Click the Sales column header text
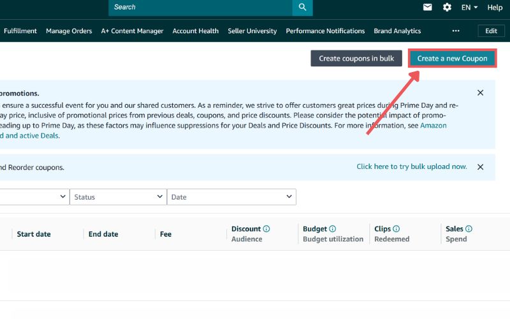 455,229
